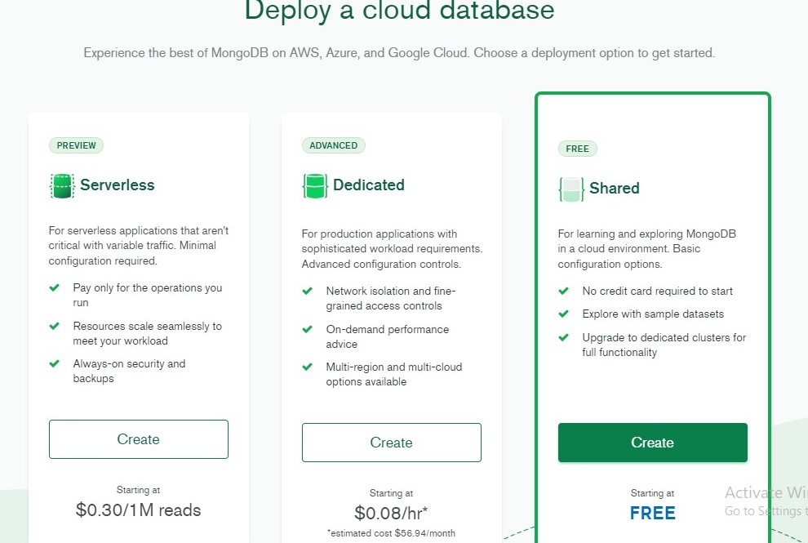This screenshot has width=808, height=543.
Task: Click 'Resources scale seamlessly to meet your workload'
Action: (148, 334)
